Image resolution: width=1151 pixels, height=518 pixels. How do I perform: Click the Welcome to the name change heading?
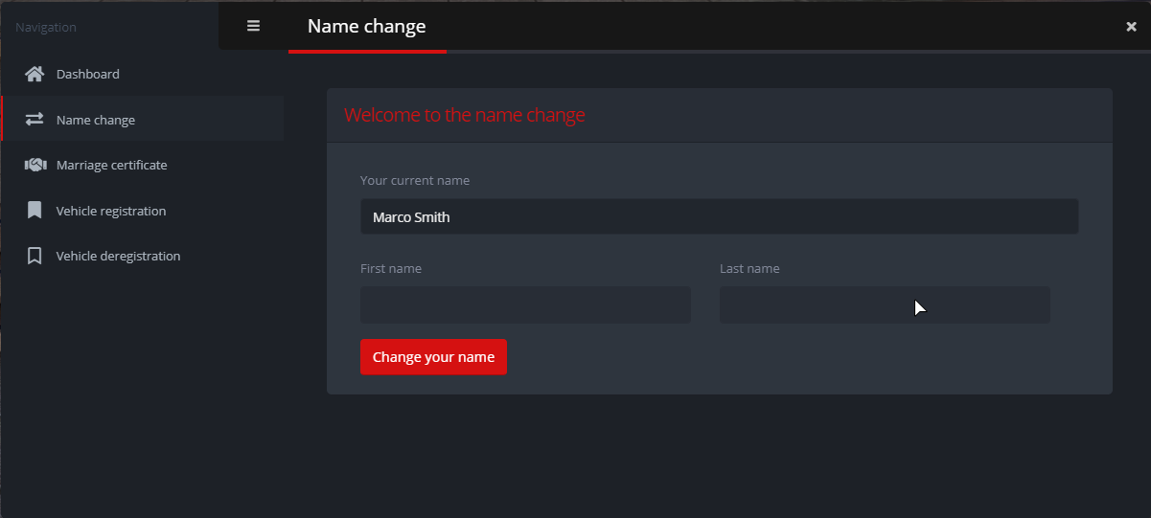pyautogui.click(x=465, y=115)
